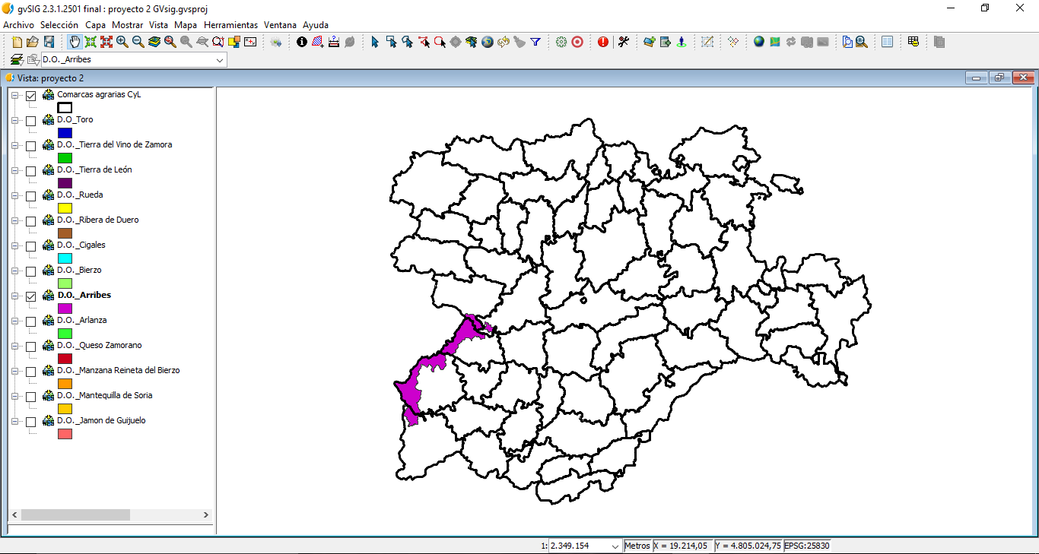Enable the D.O._Tierra del Vino de Zamora layer
This screenshot has height=554, width=1039.
(30, 146)
